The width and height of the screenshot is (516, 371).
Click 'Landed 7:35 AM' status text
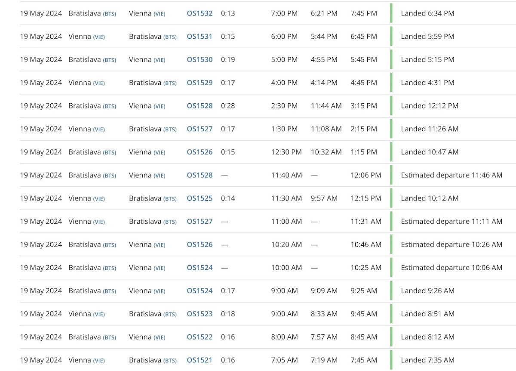tap(427, 360)
